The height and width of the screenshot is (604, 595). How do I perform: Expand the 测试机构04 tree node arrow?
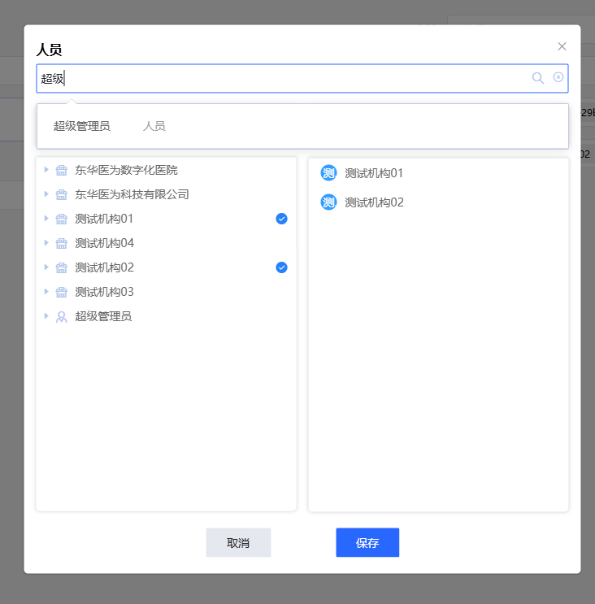pyautogui.click(x=46, y=244)
